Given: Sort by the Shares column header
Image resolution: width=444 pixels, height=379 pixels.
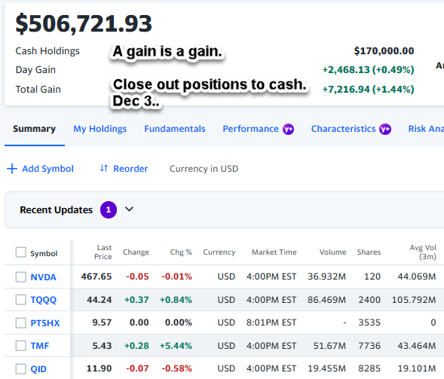Looking at the screenshot, I should [369, 252].
